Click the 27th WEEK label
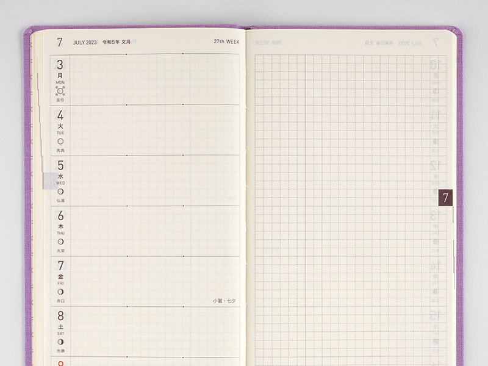The image size is (488, 366). (227, 43)
